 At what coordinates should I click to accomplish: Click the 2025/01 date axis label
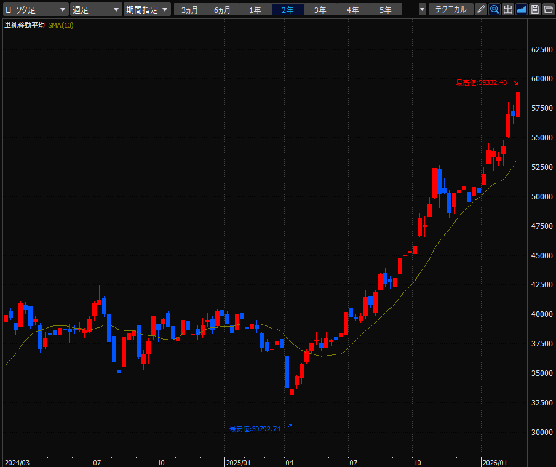pos(238,463)
